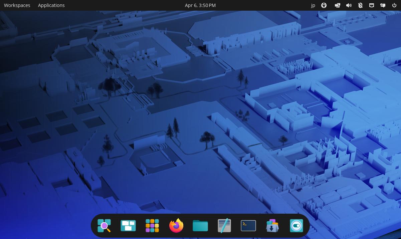The image size is (401, 239).
Task: Open the window tiling applet in panel
Action: (x=338, y=5)
